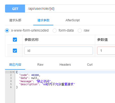Click the GET method button
Viewport: 115px width, 103px height.
pyautogui.click(x=15, y=9)
